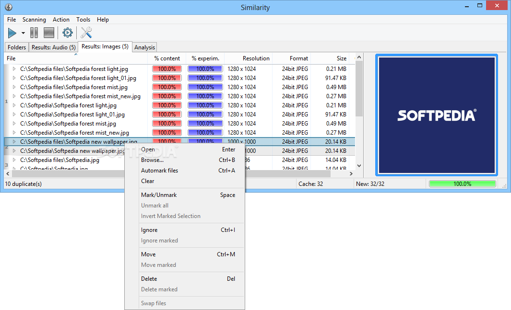The height and width of the screenshot is (310, 511).
Task: Sort by the Resolution column header
Action: click(x=249, y=58)
